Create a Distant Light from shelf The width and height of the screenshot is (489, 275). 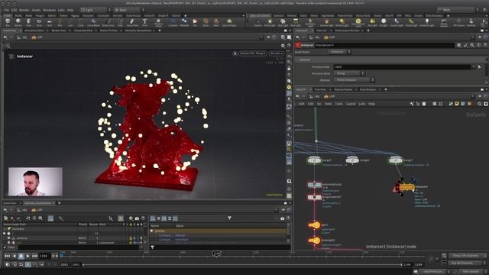point(342,22)
